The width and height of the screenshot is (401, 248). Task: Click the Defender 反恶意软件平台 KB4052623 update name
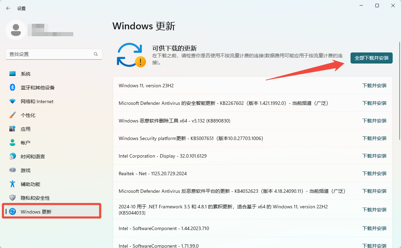pyautogui.click(x=232, y=191)
